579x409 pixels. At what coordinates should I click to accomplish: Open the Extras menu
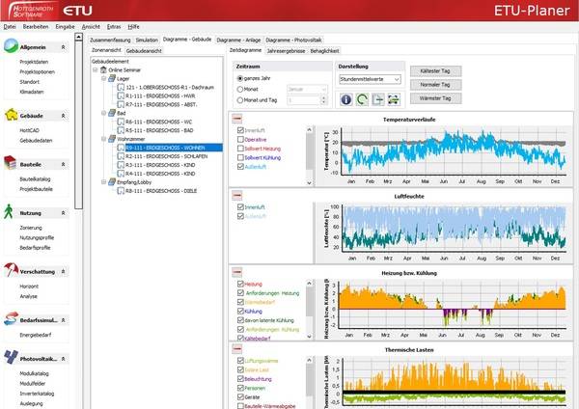(115, 26)
